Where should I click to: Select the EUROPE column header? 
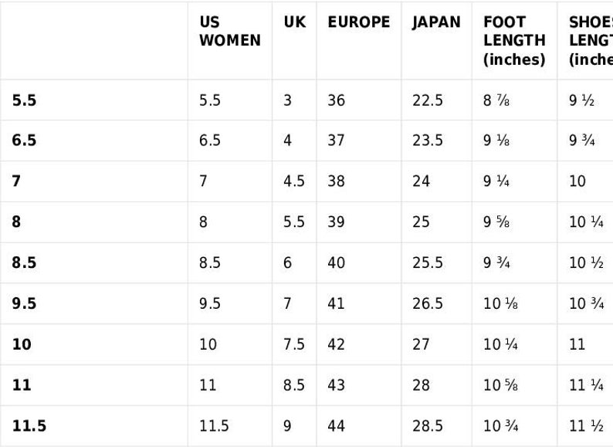coord(358,22)
